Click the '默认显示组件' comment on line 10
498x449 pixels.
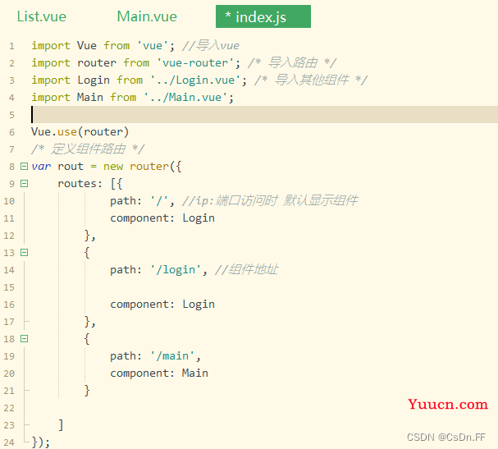321,201
